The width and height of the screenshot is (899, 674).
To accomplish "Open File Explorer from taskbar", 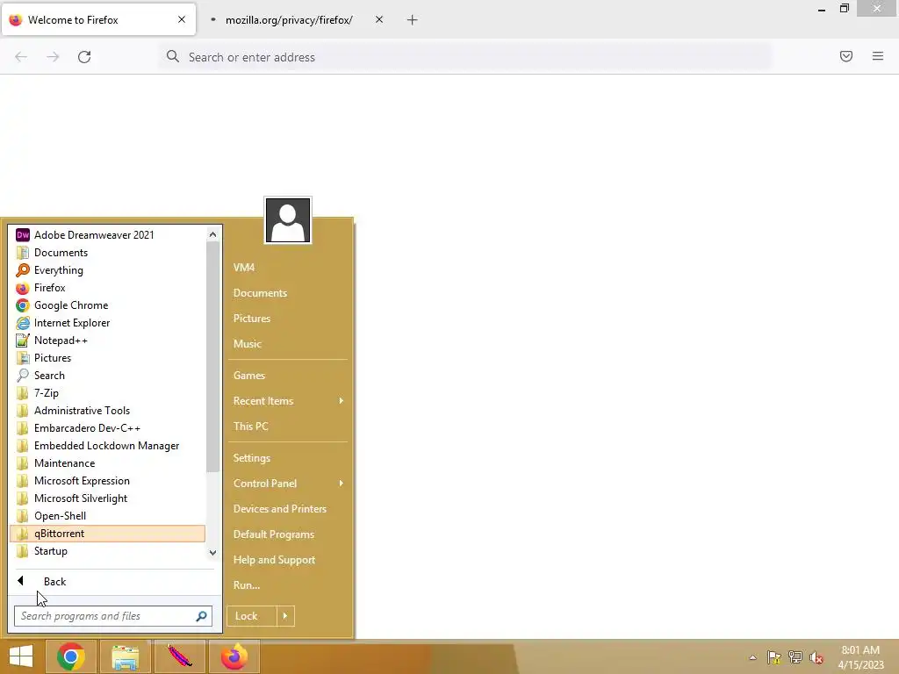I will (125, 656).
